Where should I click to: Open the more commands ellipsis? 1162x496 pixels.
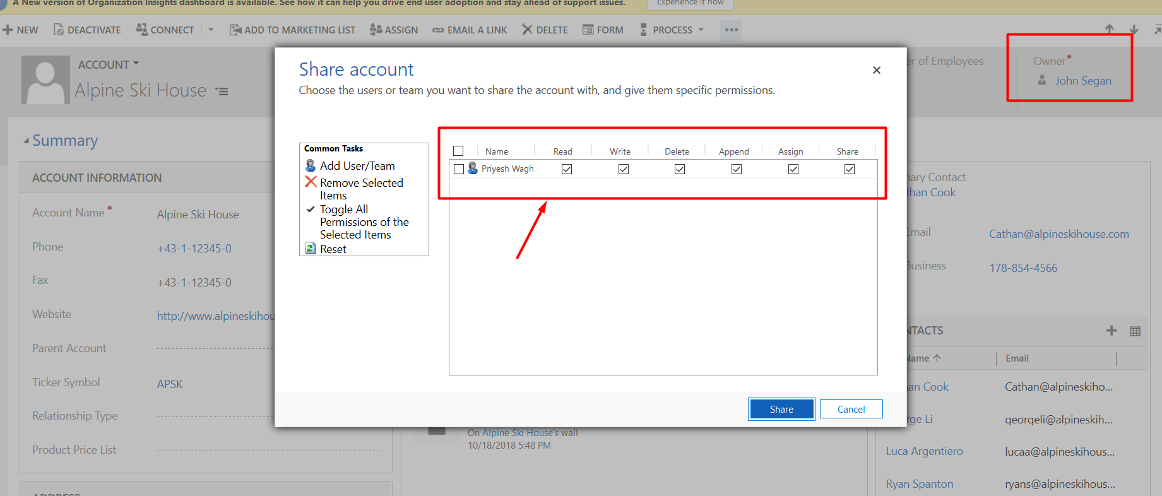tap(731, 30)
